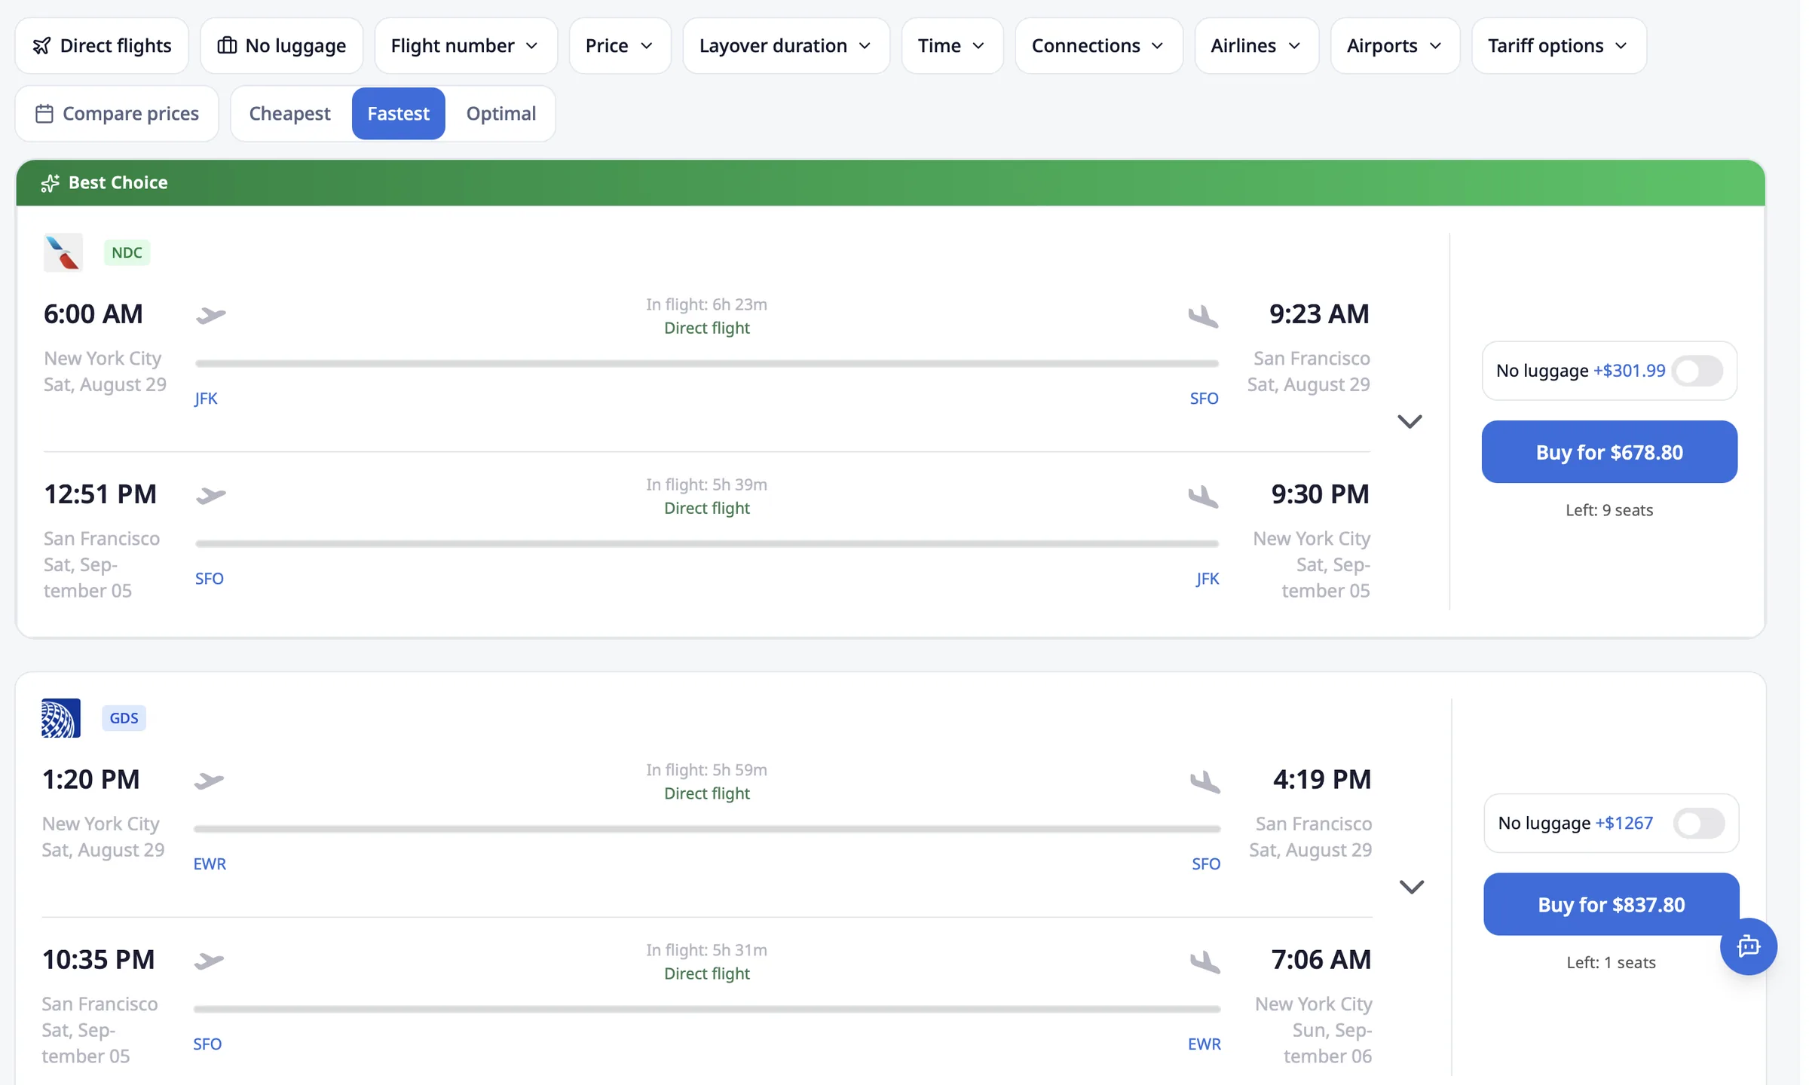Enable No luggage switch for $678.80 offer
Image resolution: width=1809 pixels, height=1085 pixels.
tap(1697, 371)
